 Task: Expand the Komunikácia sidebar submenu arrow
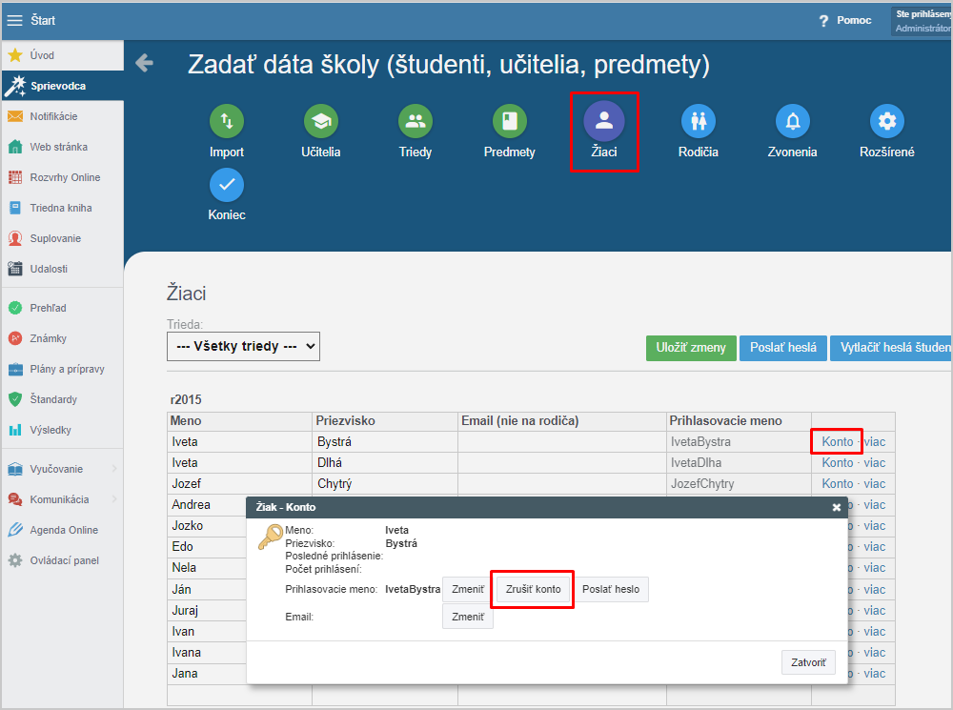(114, 499)
